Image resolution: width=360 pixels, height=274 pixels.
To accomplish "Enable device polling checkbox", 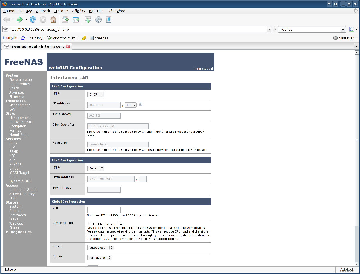I will [x=90, y=224].
